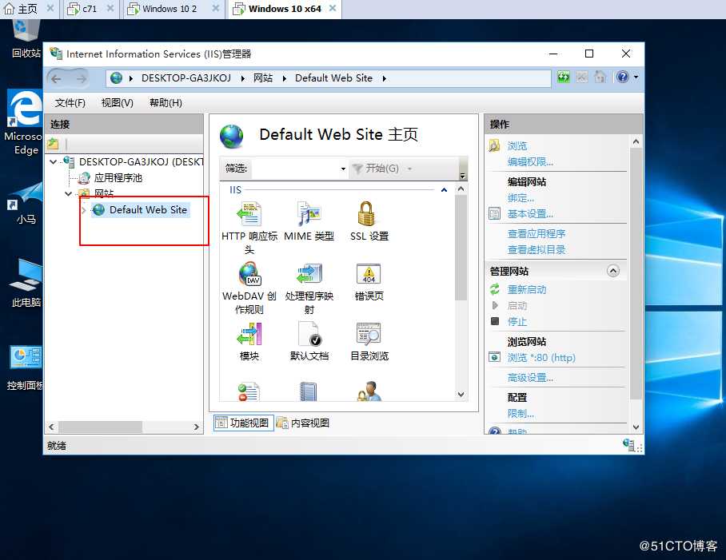Click the 浏览 action at top of 操作
Image resolution: width=726 pixels, height=560 pixels.
[517, 145]
